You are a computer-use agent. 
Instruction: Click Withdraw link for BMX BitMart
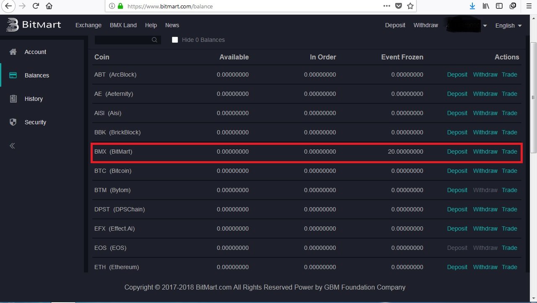click(485, 151)
